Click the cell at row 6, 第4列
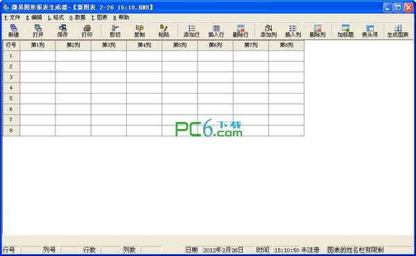This screenshot has width=416, height=256. pos(144,109)
